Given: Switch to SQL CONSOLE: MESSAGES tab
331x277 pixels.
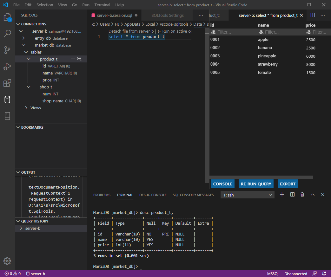Looking at the screenshot, I should [193, 195].
